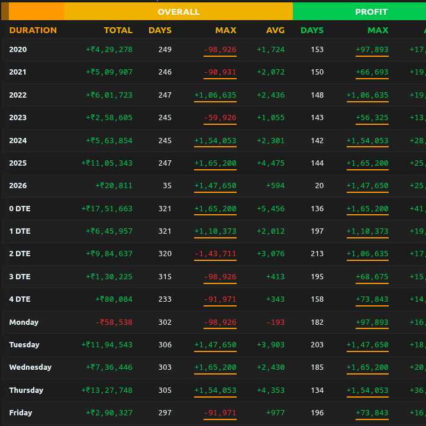The height and width of the screenshot is (426, 426).
Task: Select the Friday row label
Action: (x=21, y=413)
